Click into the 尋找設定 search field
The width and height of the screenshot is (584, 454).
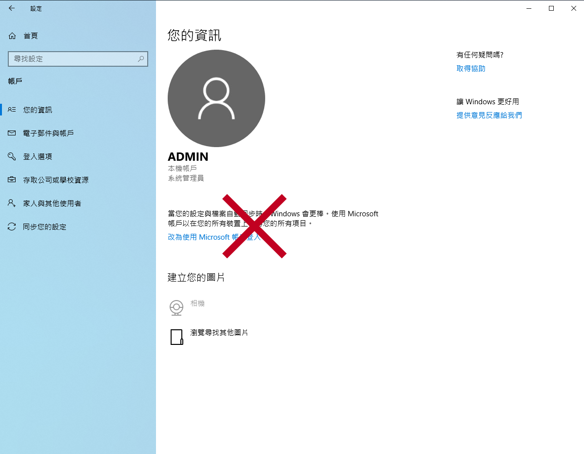[73, 59]
